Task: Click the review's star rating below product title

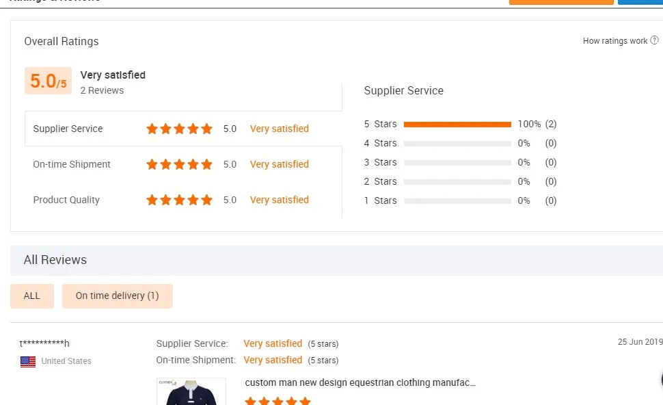Action: tap(278, 402)
